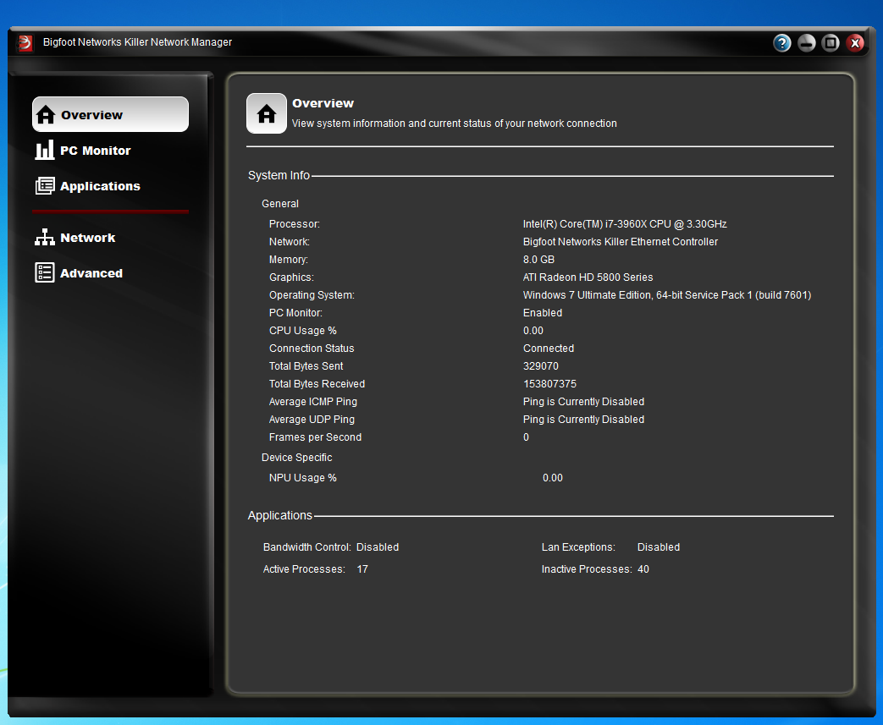Click the 'Connected' connection status value
Viewport: 883px width, 725px height.
coord(549,349)
